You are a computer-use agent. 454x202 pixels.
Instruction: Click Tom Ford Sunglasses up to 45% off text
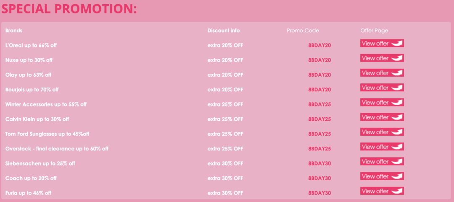point(47,134)
